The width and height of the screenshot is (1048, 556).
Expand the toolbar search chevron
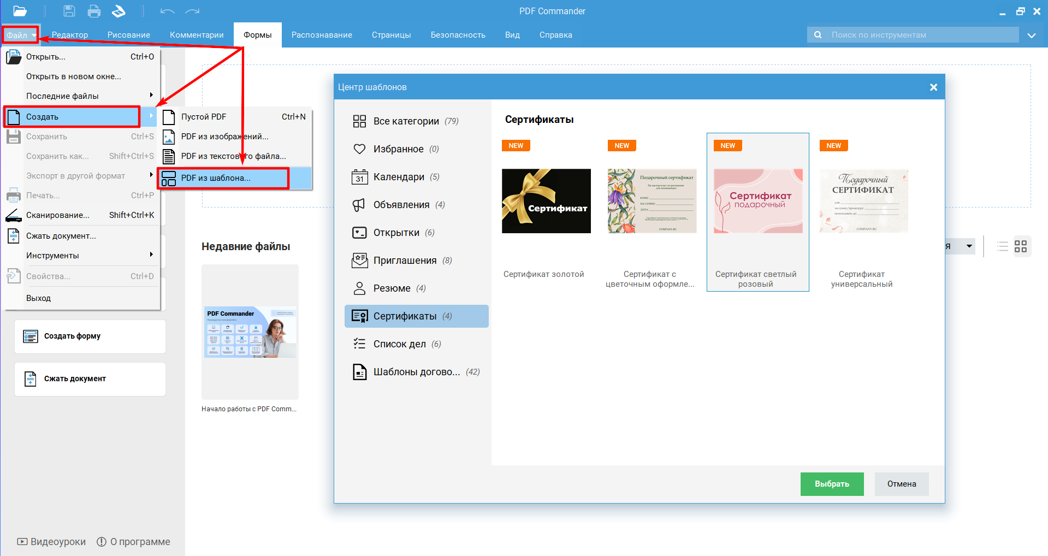click(1031, 35)
